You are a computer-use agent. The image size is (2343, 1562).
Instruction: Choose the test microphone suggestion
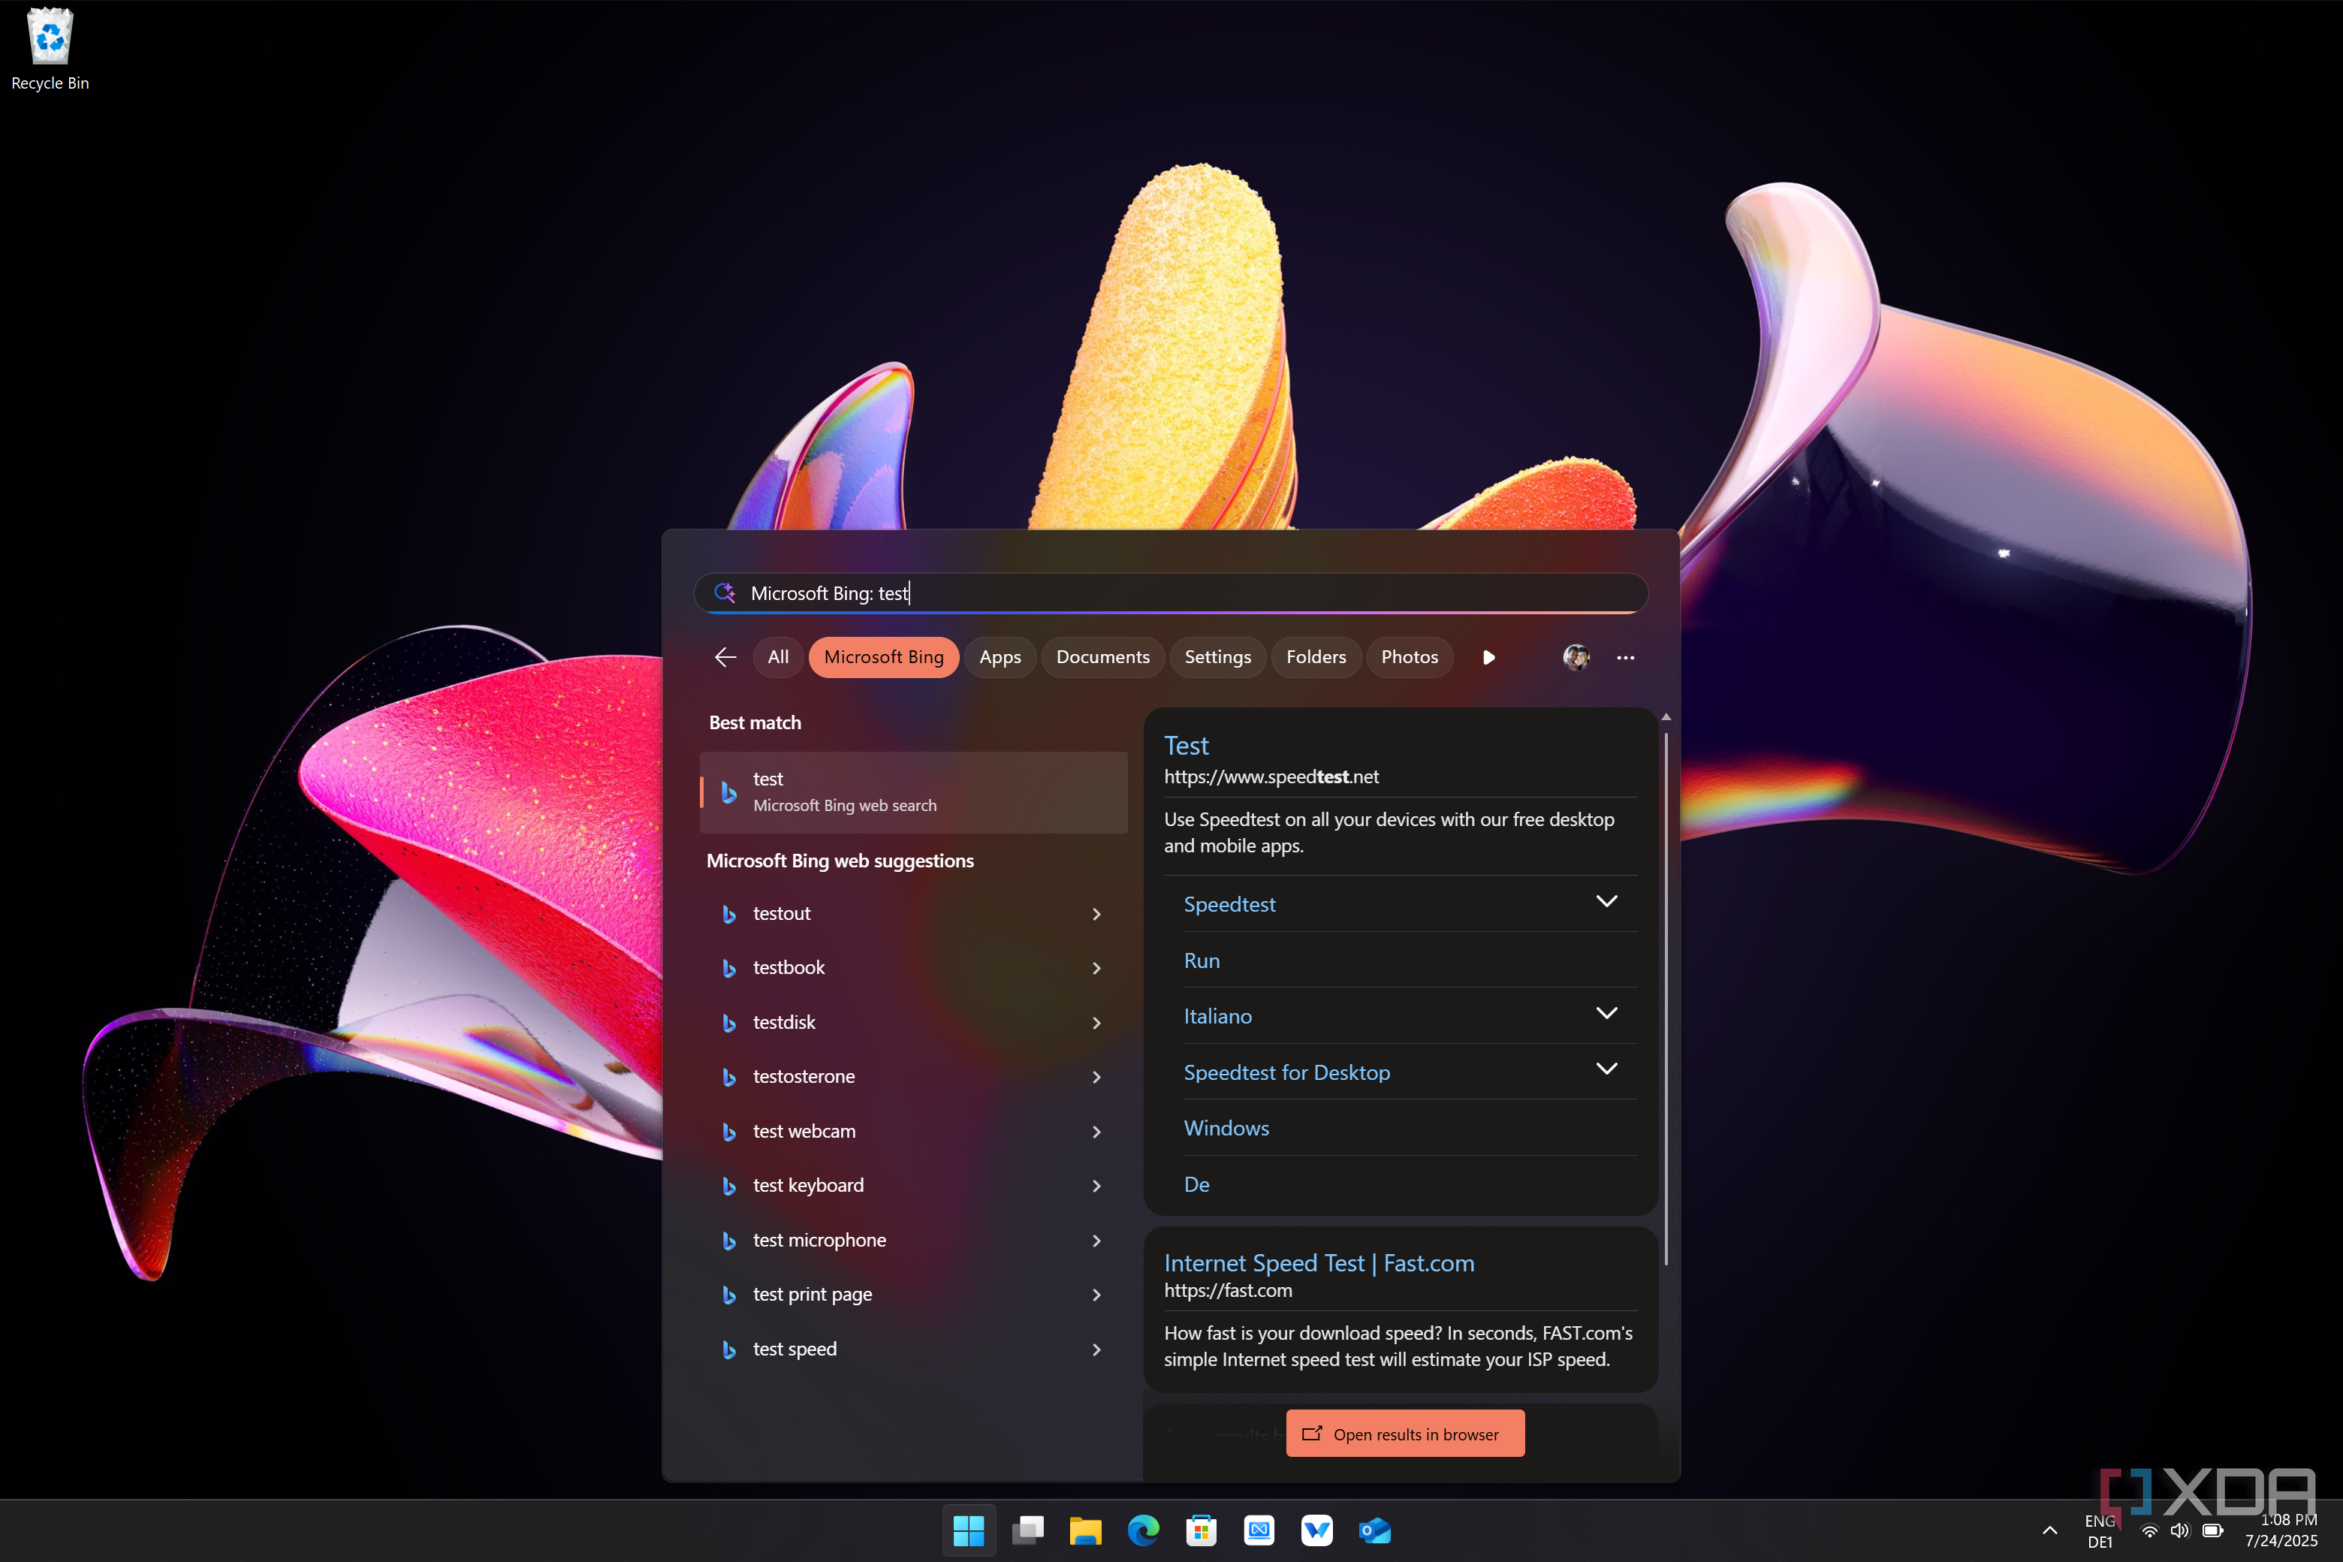[913, 1241]
